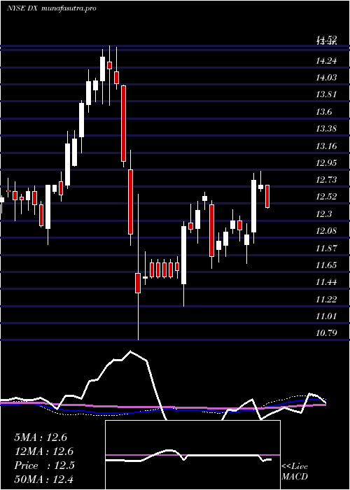Select the 14.03 price axis label
Screen dimensions: 350x490
[327, 77]
